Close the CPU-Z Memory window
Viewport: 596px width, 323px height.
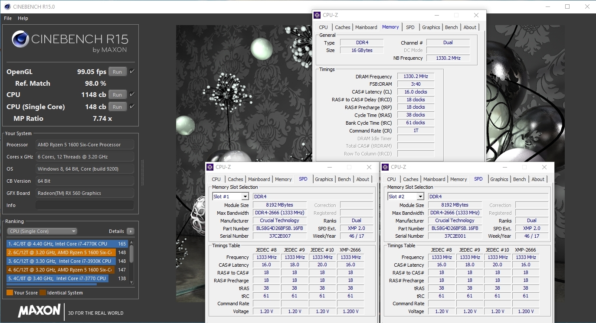pos(476,15)
